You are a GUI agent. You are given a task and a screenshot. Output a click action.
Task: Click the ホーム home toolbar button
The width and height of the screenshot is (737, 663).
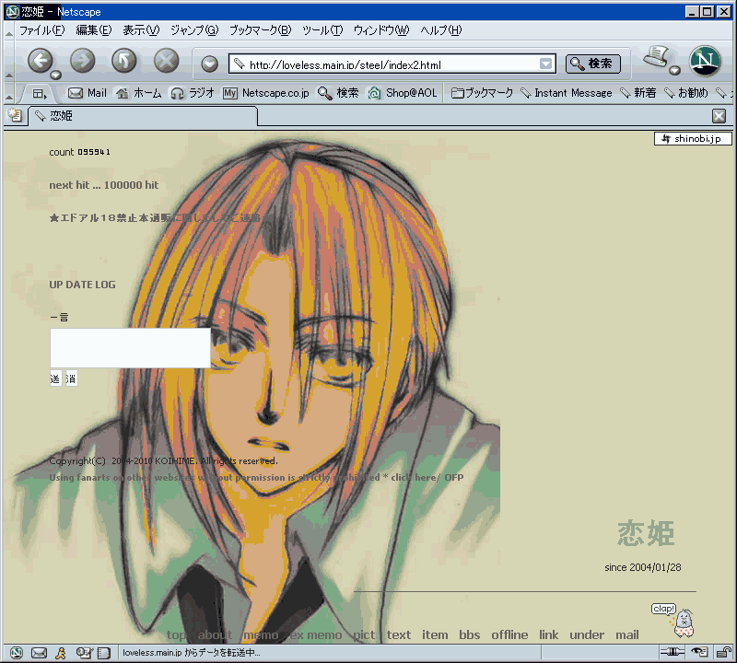pyautogui.click(x=139, y=93)
